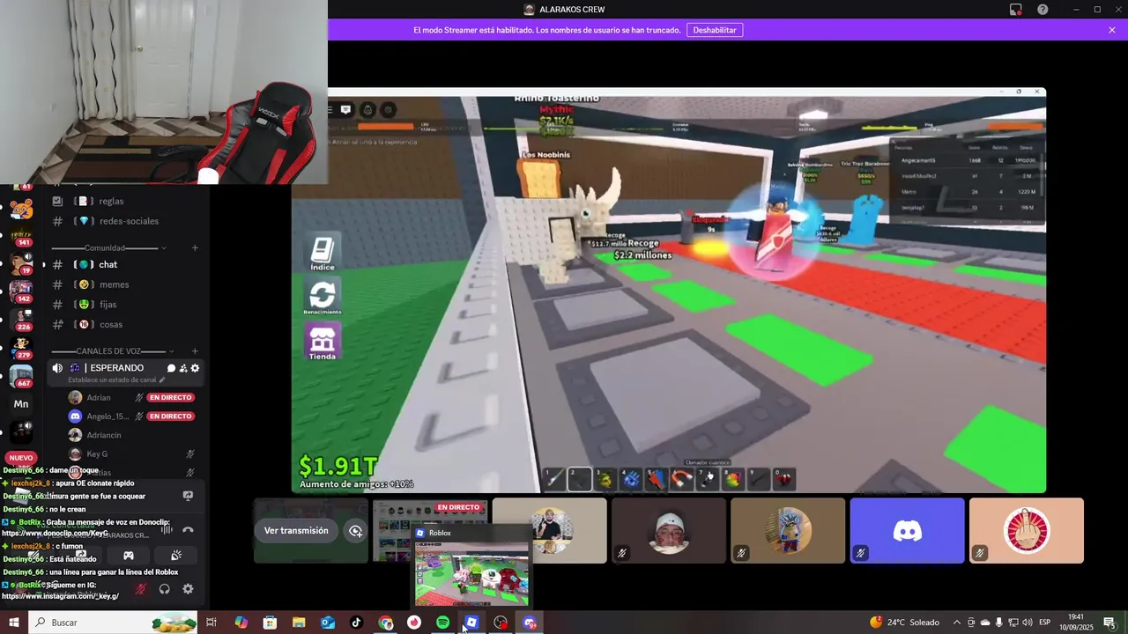Open Windows Start menu
Screen dimensions: 1128x634
(13, 623)
